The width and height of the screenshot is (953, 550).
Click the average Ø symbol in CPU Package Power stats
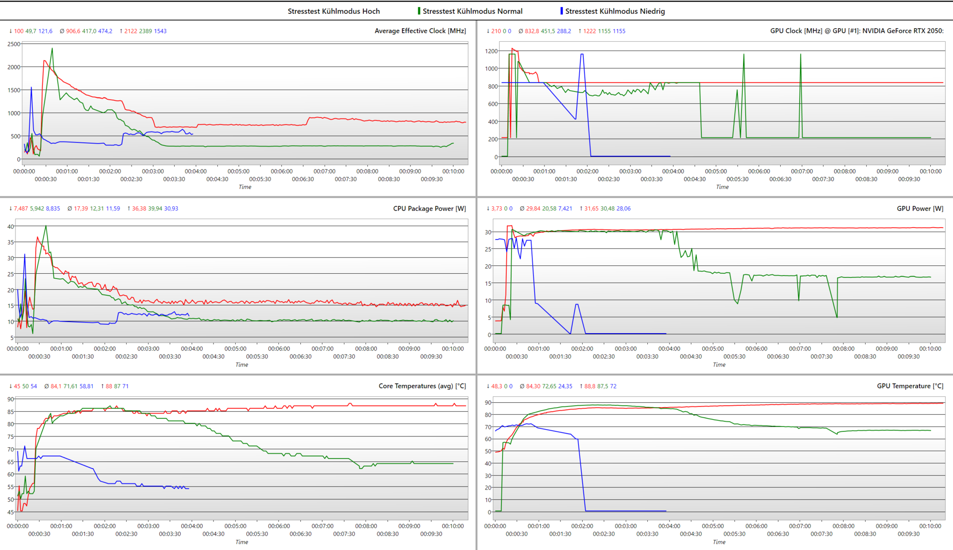pyautogui.click(x=69, y=209)
